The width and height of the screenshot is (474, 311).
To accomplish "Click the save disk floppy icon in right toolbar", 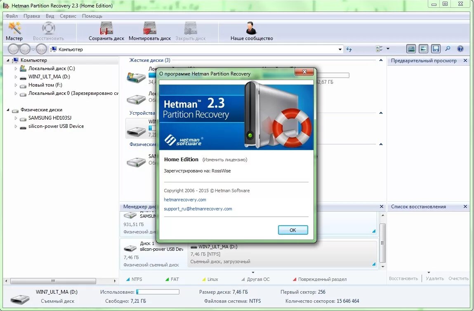I will point(436,49).
